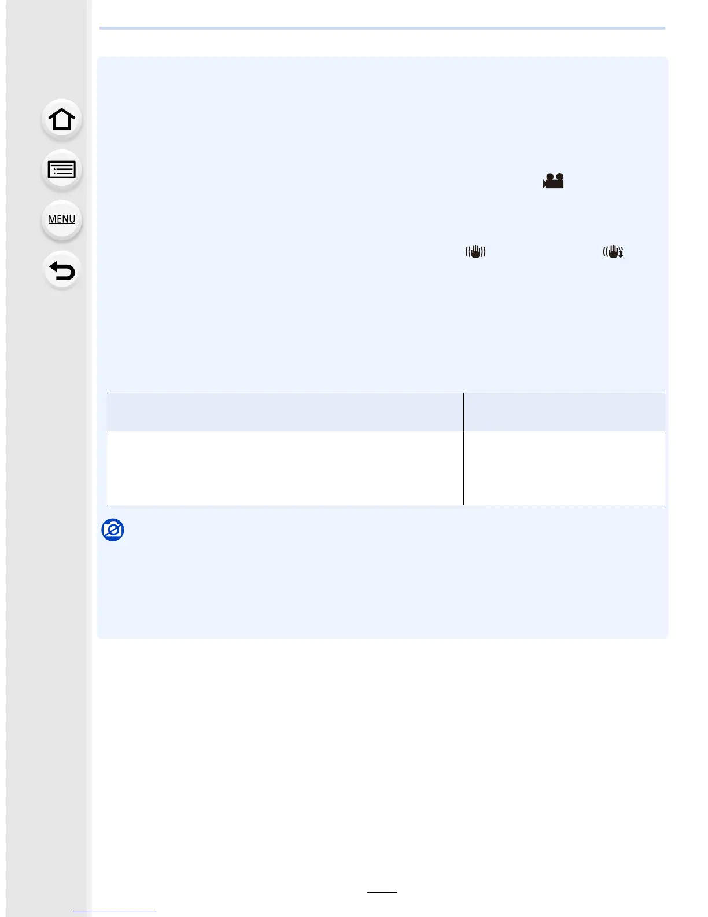The height and width of the screenshot is (917, 708).
Task: Select the normal stabilizer hand icon
Action: click(475, 252)
